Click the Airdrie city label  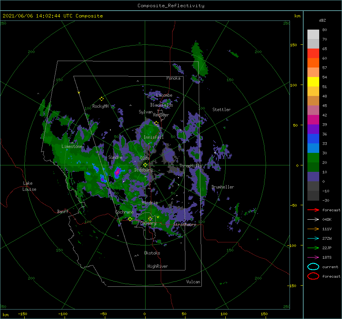[x=150, y=203]
